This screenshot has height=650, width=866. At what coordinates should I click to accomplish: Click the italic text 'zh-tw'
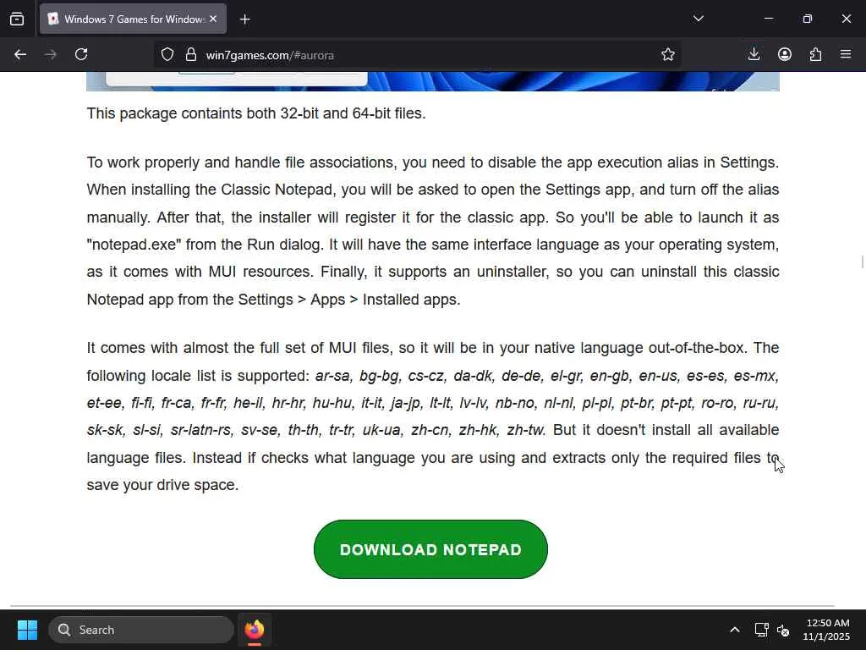tap(526, 430)
